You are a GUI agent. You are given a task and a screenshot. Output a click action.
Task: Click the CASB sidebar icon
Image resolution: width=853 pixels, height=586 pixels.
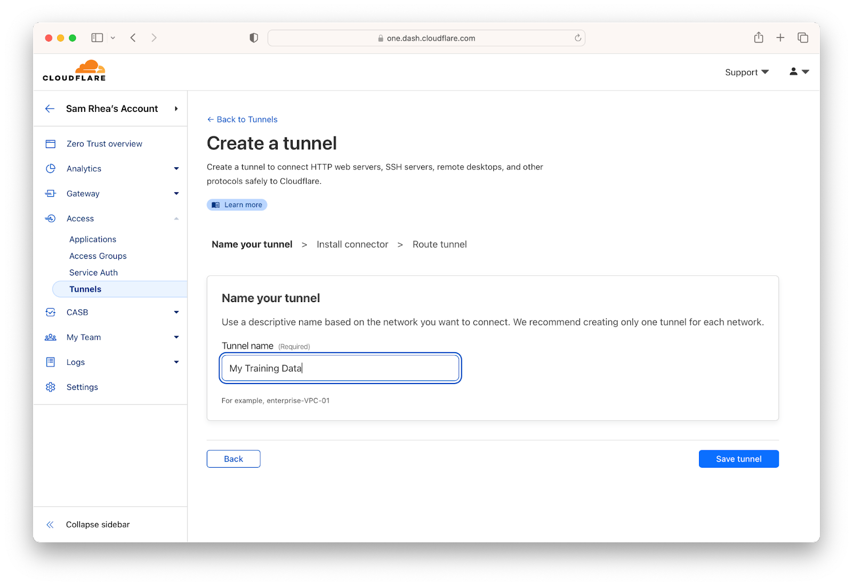pyautogui.click(x=51, y=312)
